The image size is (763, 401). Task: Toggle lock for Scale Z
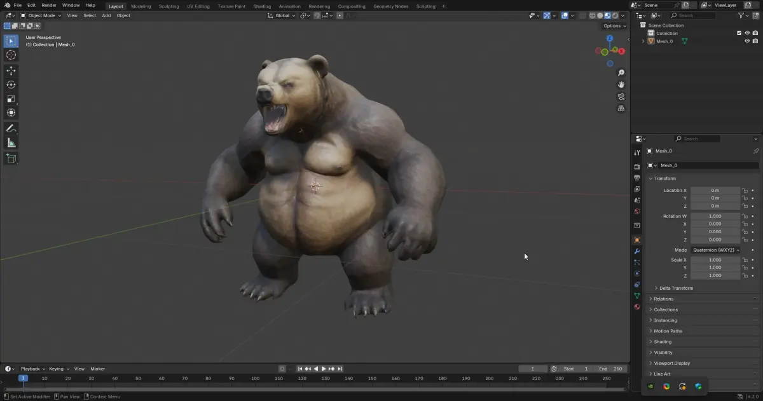745,276
